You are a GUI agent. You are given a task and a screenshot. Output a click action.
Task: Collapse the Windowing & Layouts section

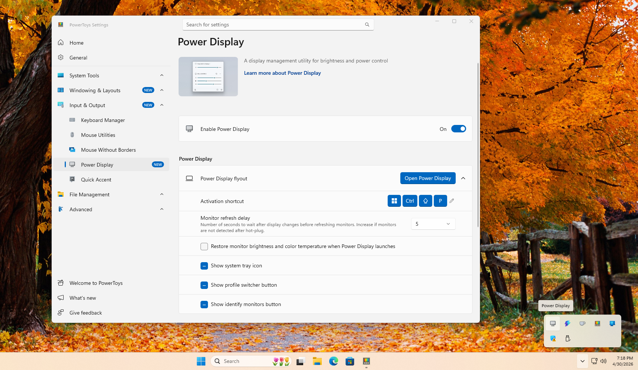point(162,90)
